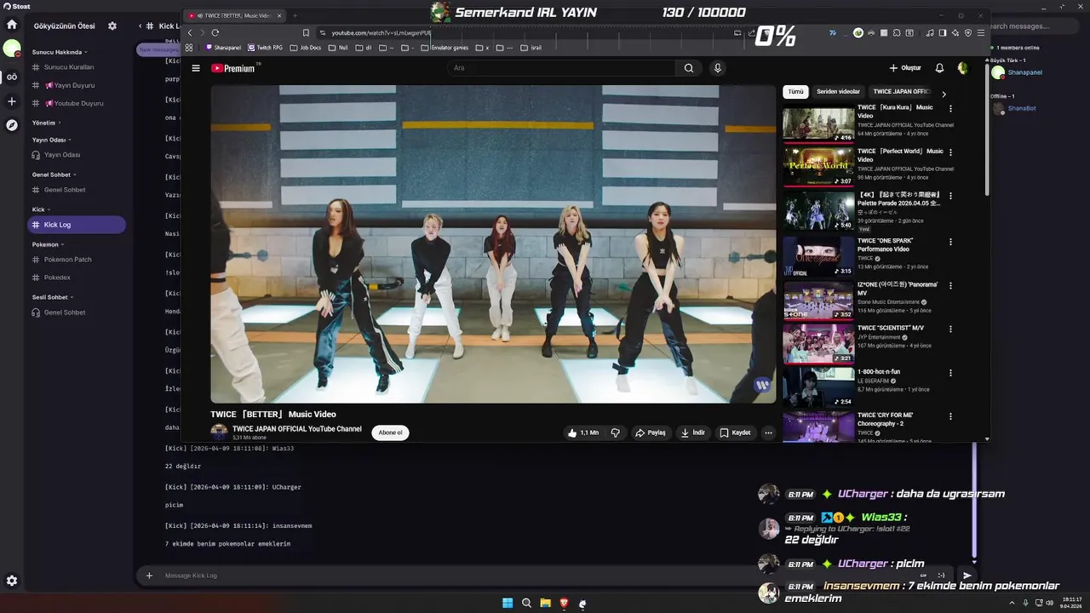The height and width of the screenshot is (613, 1090).
Task: Start voice search with microphone icon
Action: coord(718,68)
